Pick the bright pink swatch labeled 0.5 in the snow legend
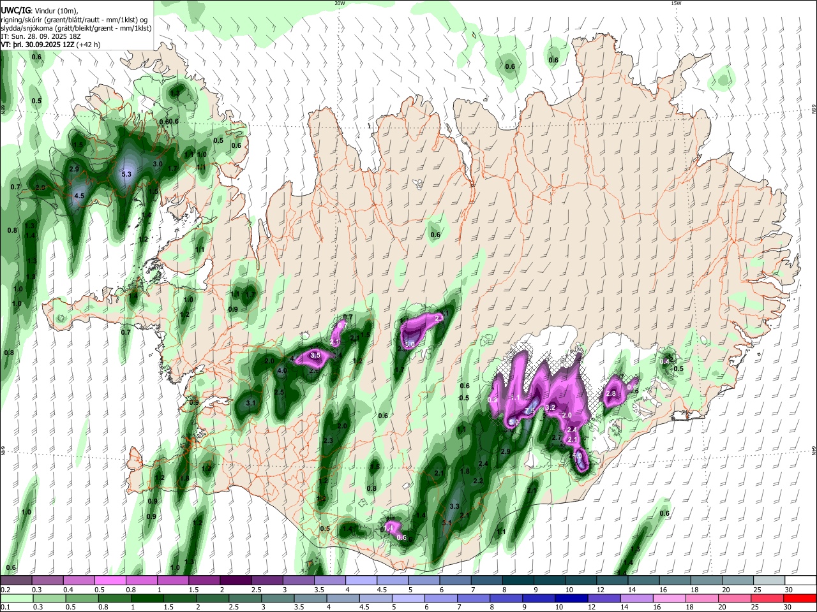Image resolution: width=817 pixels, height=612 pixels. 110,580
